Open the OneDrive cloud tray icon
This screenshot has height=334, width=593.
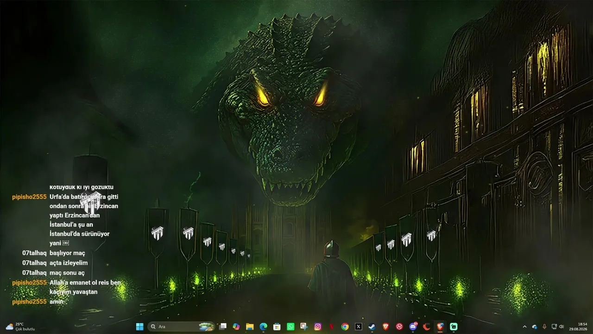coord(535,327)
